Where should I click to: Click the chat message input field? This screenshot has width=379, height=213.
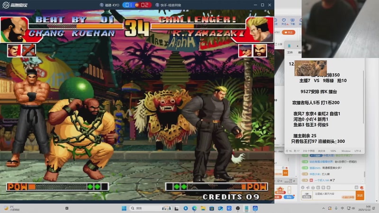click(x=335, y=195)
